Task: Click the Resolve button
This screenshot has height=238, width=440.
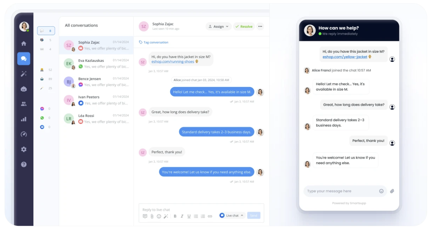Action: 244,26
